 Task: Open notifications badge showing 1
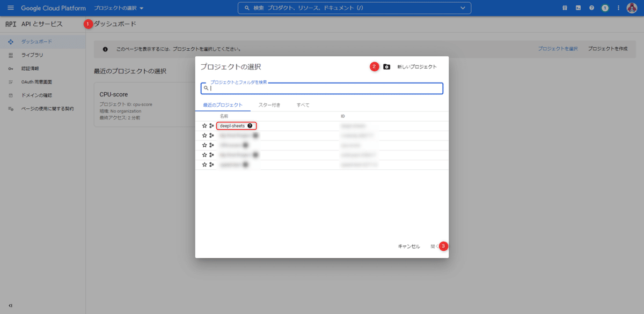click(605, 8)
